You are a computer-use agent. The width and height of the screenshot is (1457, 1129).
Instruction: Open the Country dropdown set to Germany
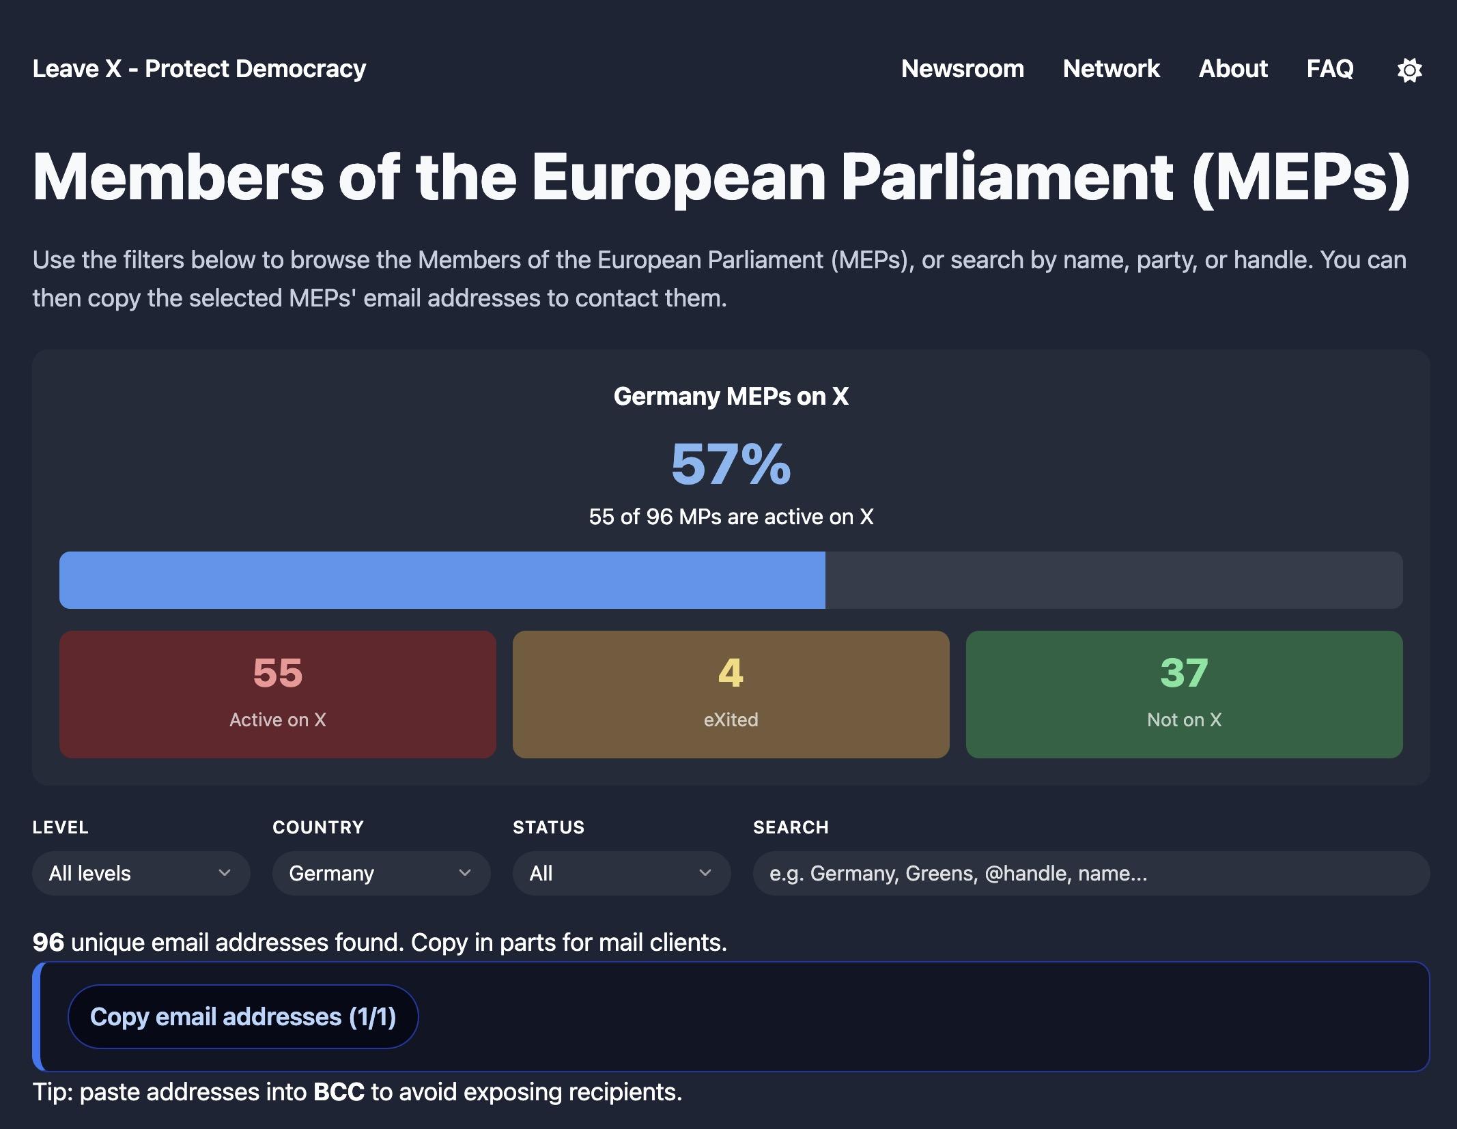tap(369, 873)
